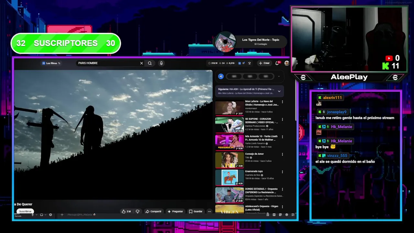Clear the PARIS HOMBRE search text
The height and width of the screenshot is (233, 414).
(141, 63)
